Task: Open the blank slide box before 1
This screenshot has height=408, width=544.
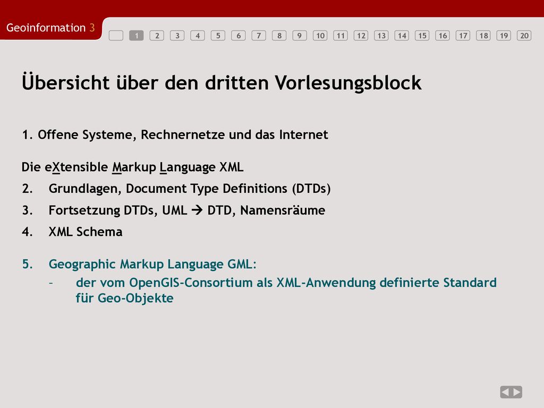Action: point(116,36)
